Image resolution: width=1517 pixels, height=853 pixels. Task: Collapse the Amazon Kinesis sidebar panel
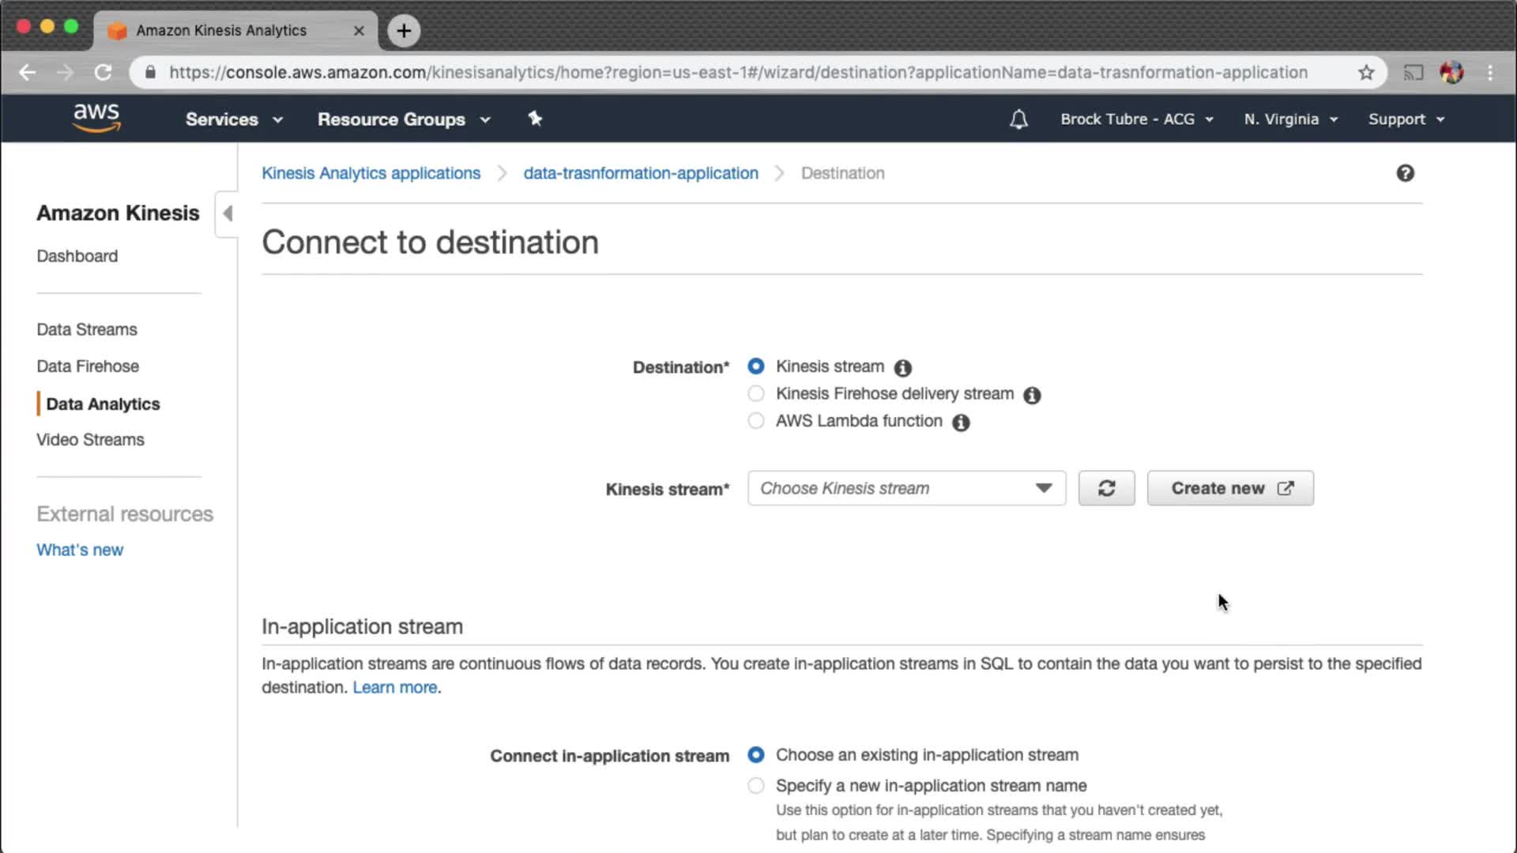pyautogui.click(x=228, y=213)
